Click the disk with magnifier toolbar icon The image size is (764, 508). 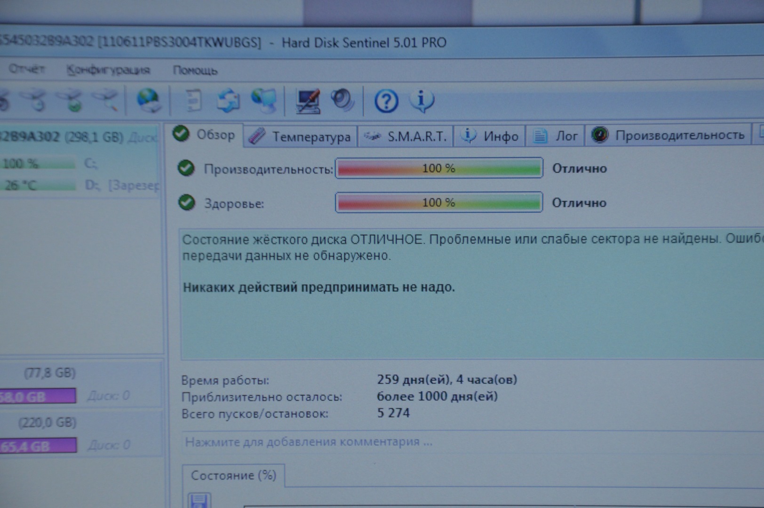[x=106, y=99]
